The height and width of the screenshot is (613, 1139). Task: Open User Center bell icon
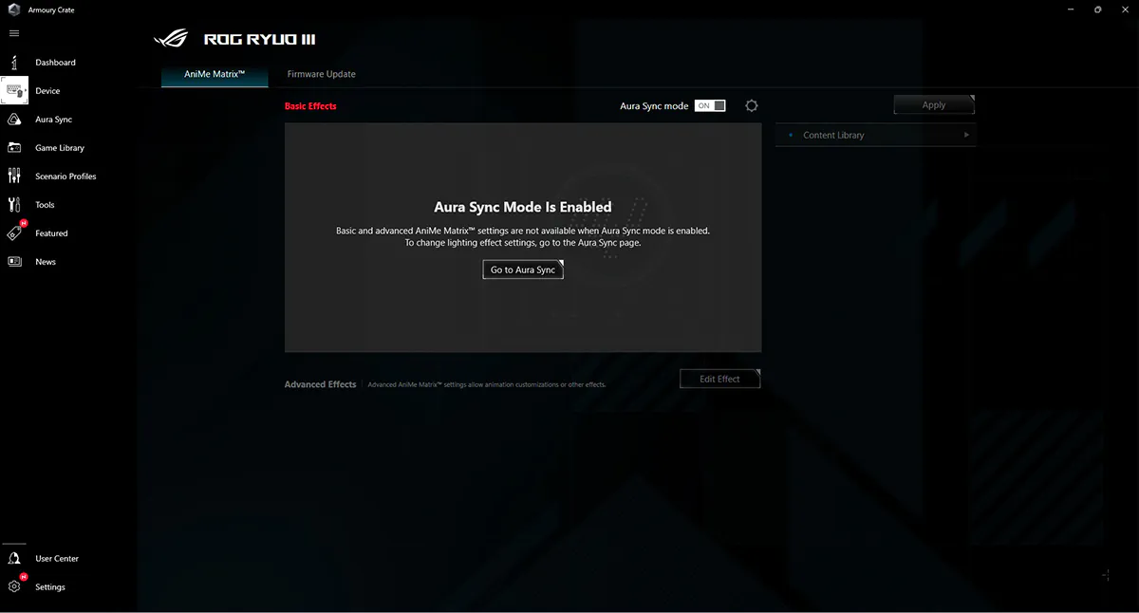(14, 559)
